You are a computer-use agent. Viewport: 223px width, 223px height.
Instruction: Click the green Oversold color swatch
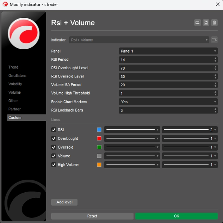click(99, 147)
